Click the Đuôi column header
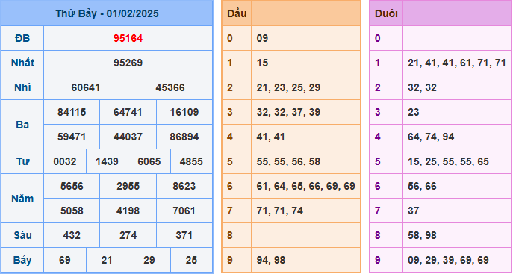This screenshot has height=274, width=513. pos(386,13)
